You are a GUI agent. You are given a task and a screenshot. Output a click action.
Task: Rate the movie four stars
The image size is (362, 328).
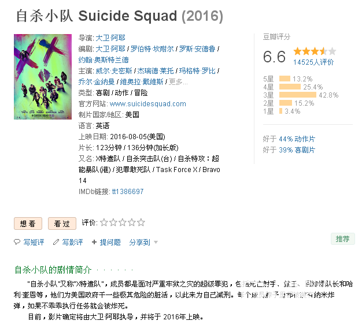[x=132, y=222]
